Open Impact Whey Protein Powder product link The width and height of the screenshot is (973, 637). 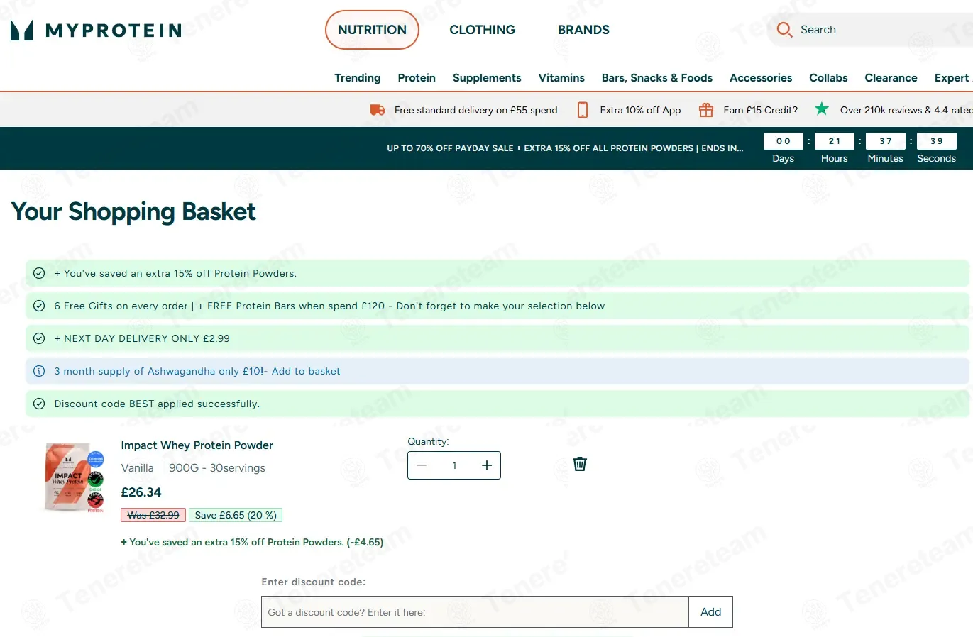tap(197, 445)
